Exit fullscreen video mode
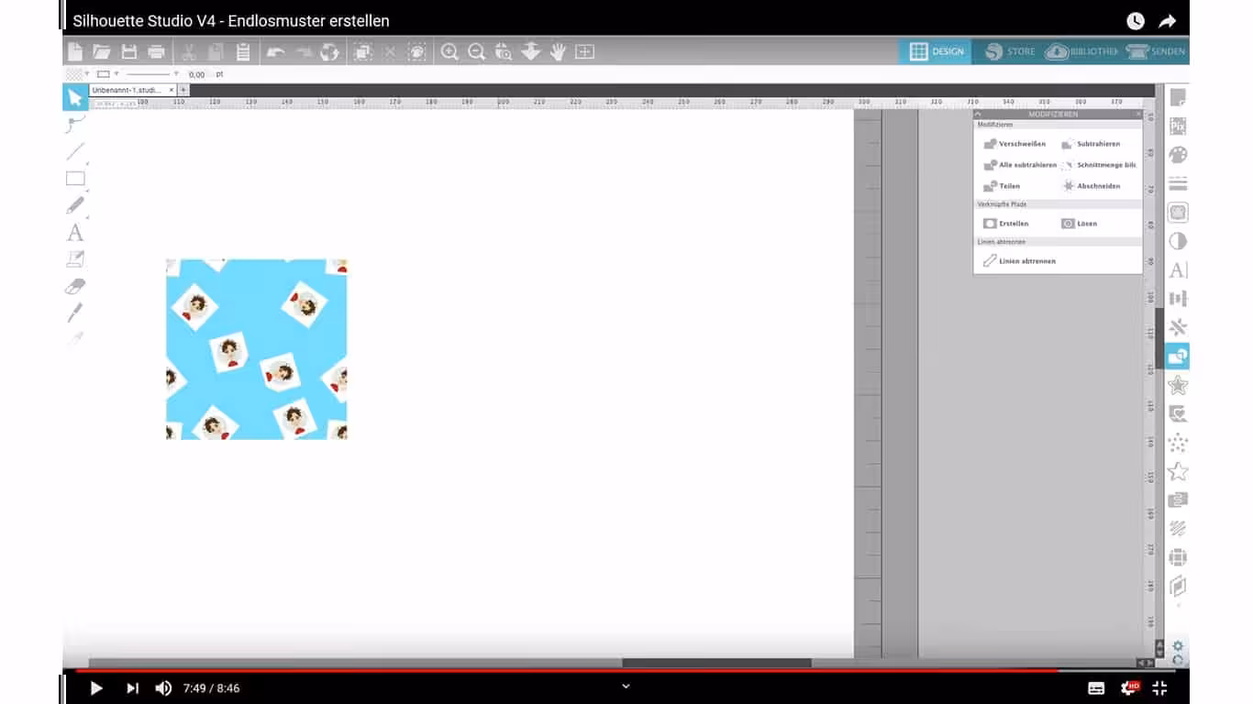Screen dimensions: 1253x704 pyautogui.click(x=1159, y=687)
